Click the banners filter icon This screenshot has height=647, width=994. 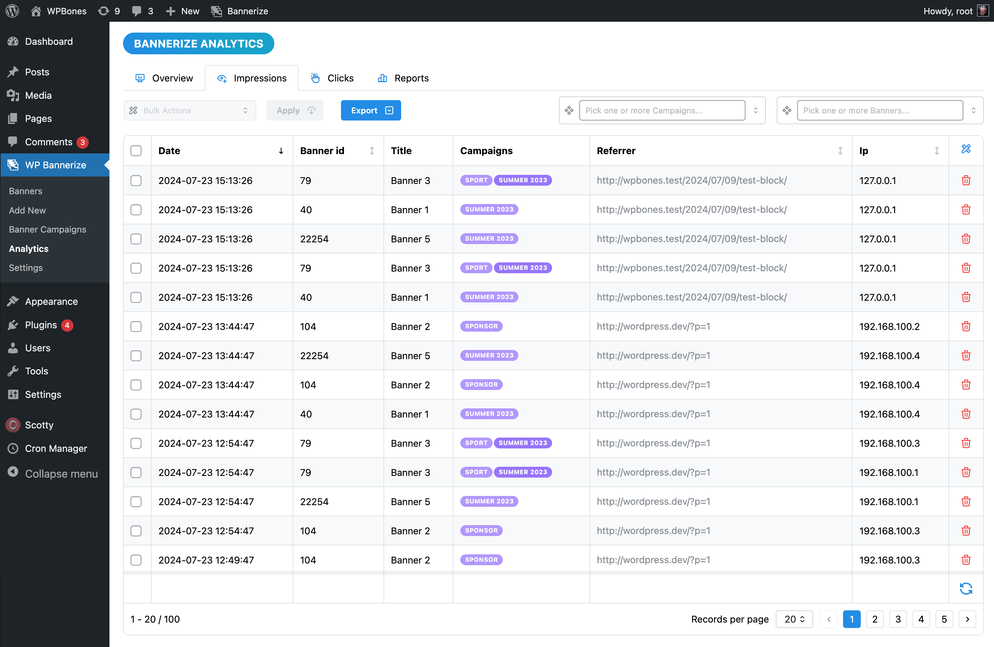pyautogui.click(x=787, y=111)
